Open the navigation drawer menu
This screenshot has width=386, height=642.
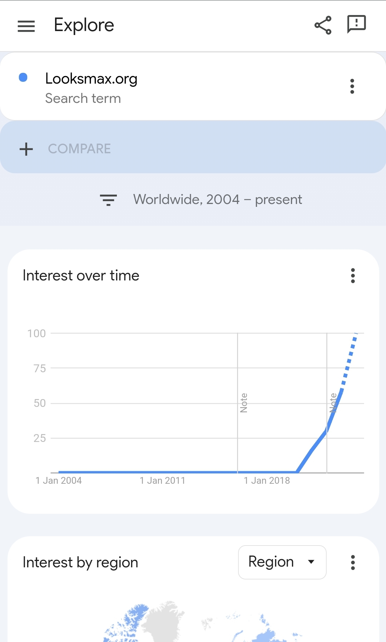[26, 25]
